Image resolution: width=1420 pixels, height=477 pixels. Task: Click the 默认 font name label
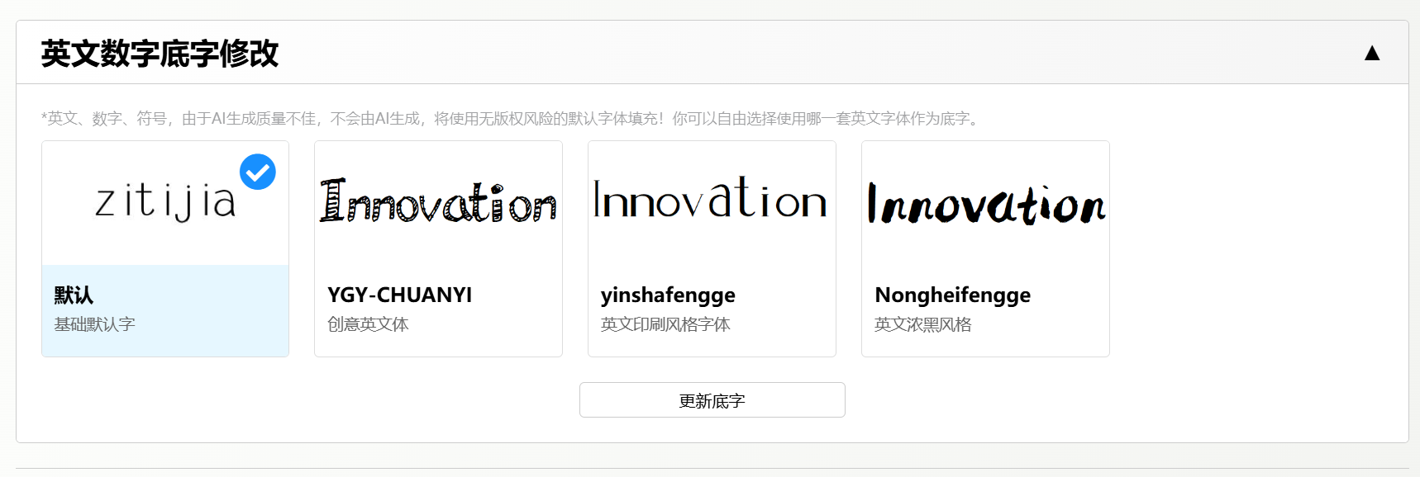tap(74, 295)
